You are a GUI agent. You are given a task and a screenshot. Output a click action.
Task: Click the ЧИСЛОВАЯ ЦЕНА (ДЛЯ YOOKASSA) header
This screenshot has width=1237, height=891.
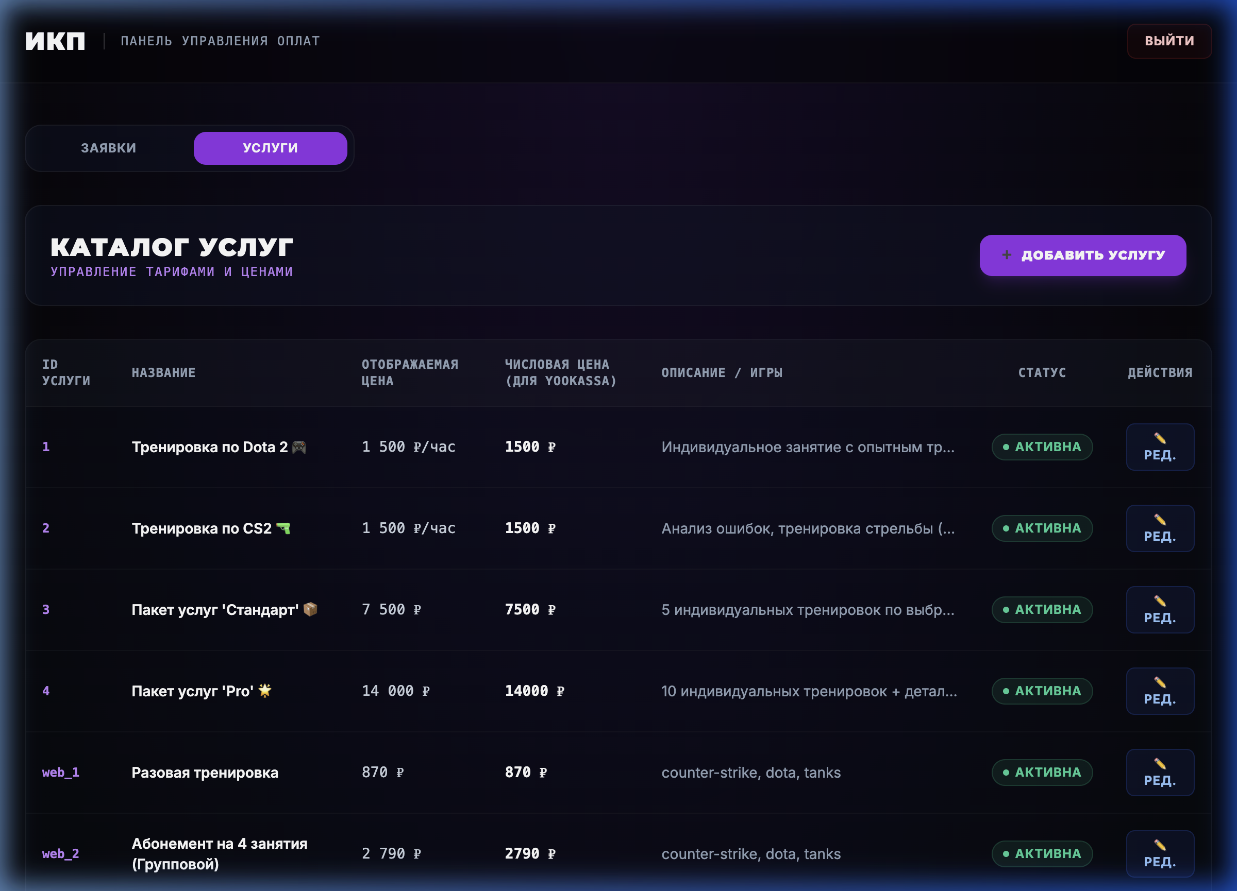click(561, 372)
